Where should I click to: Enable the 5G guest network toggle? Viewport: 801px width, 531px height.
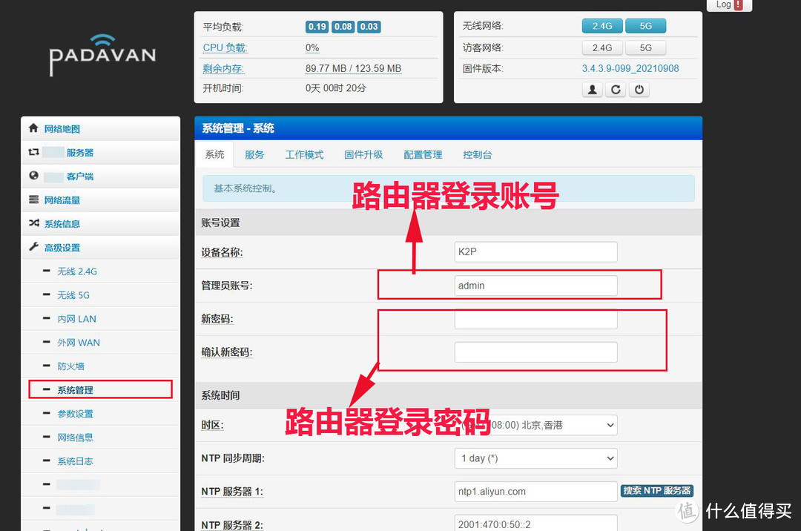pyautogui.click(x=645, y=47)
